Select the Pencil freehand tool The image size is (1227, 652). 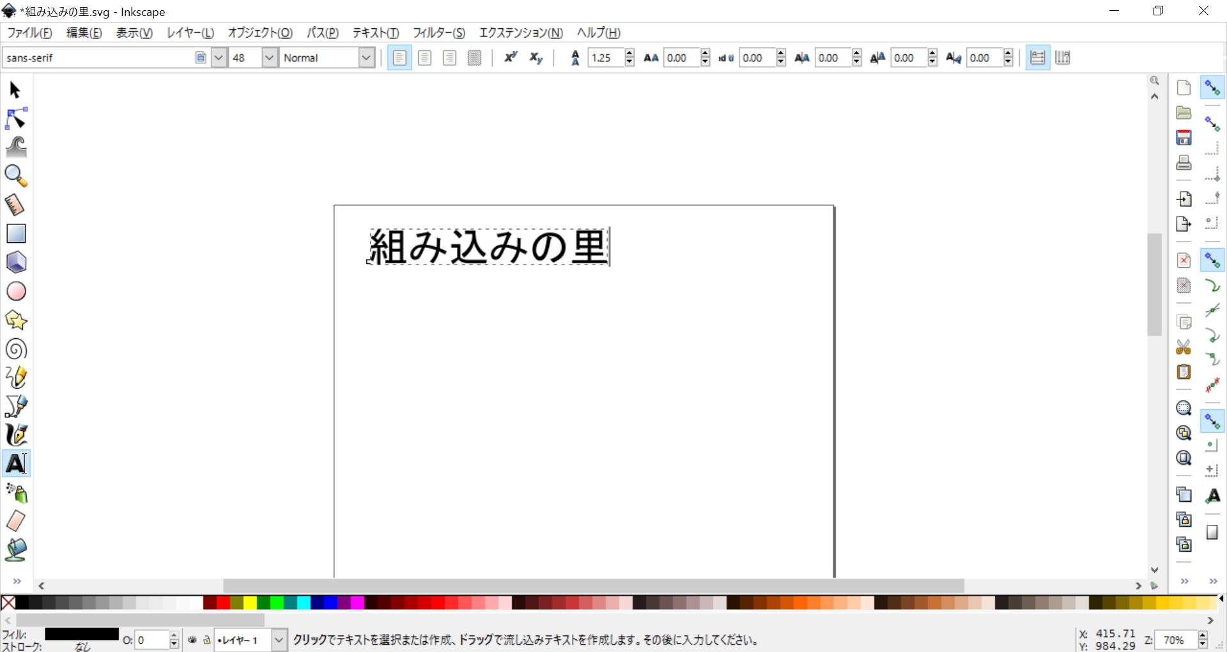click(15, 377)
